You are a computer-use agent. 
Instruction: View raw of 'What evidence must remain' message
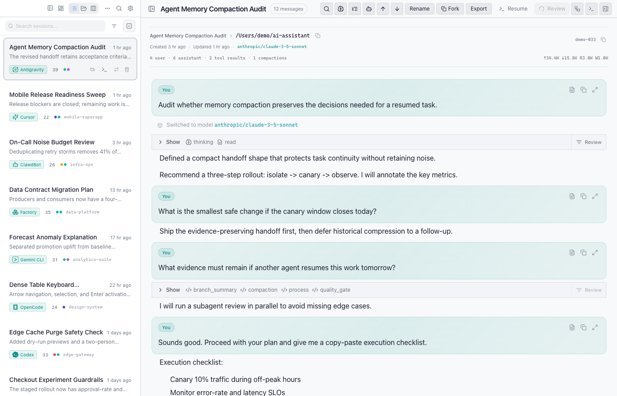point(572,253)
